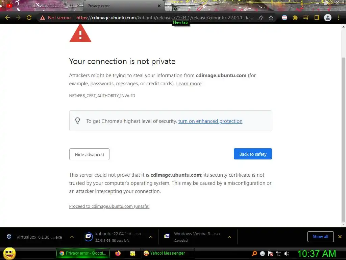Screen dimensions: 346x260
Task: Click the scrollbar up arrow
Action: pyautogui.click(x=343, y=27)
